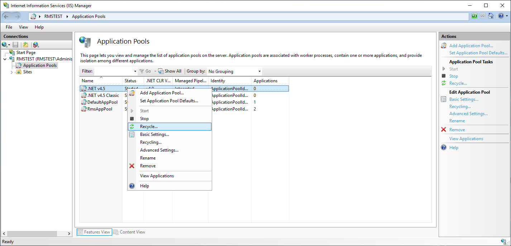Click the Save floppy disk icon in Connections
The image size is (511, 246).
coord(15,45)
